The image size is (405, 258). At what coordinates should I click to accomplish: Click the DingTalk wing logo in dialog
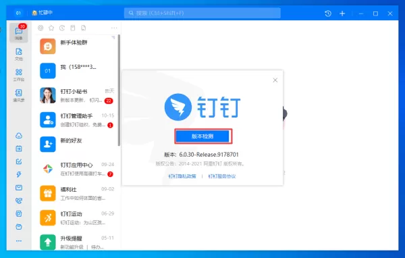tap(178, 107)
